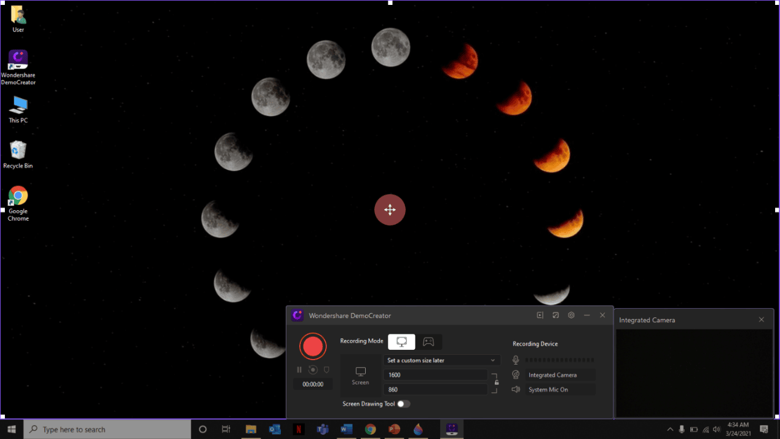The height and width of the screenshot is (439, 780).
Task: Open the Integrated Camera device selector
Action: click(x=560, y=375)
